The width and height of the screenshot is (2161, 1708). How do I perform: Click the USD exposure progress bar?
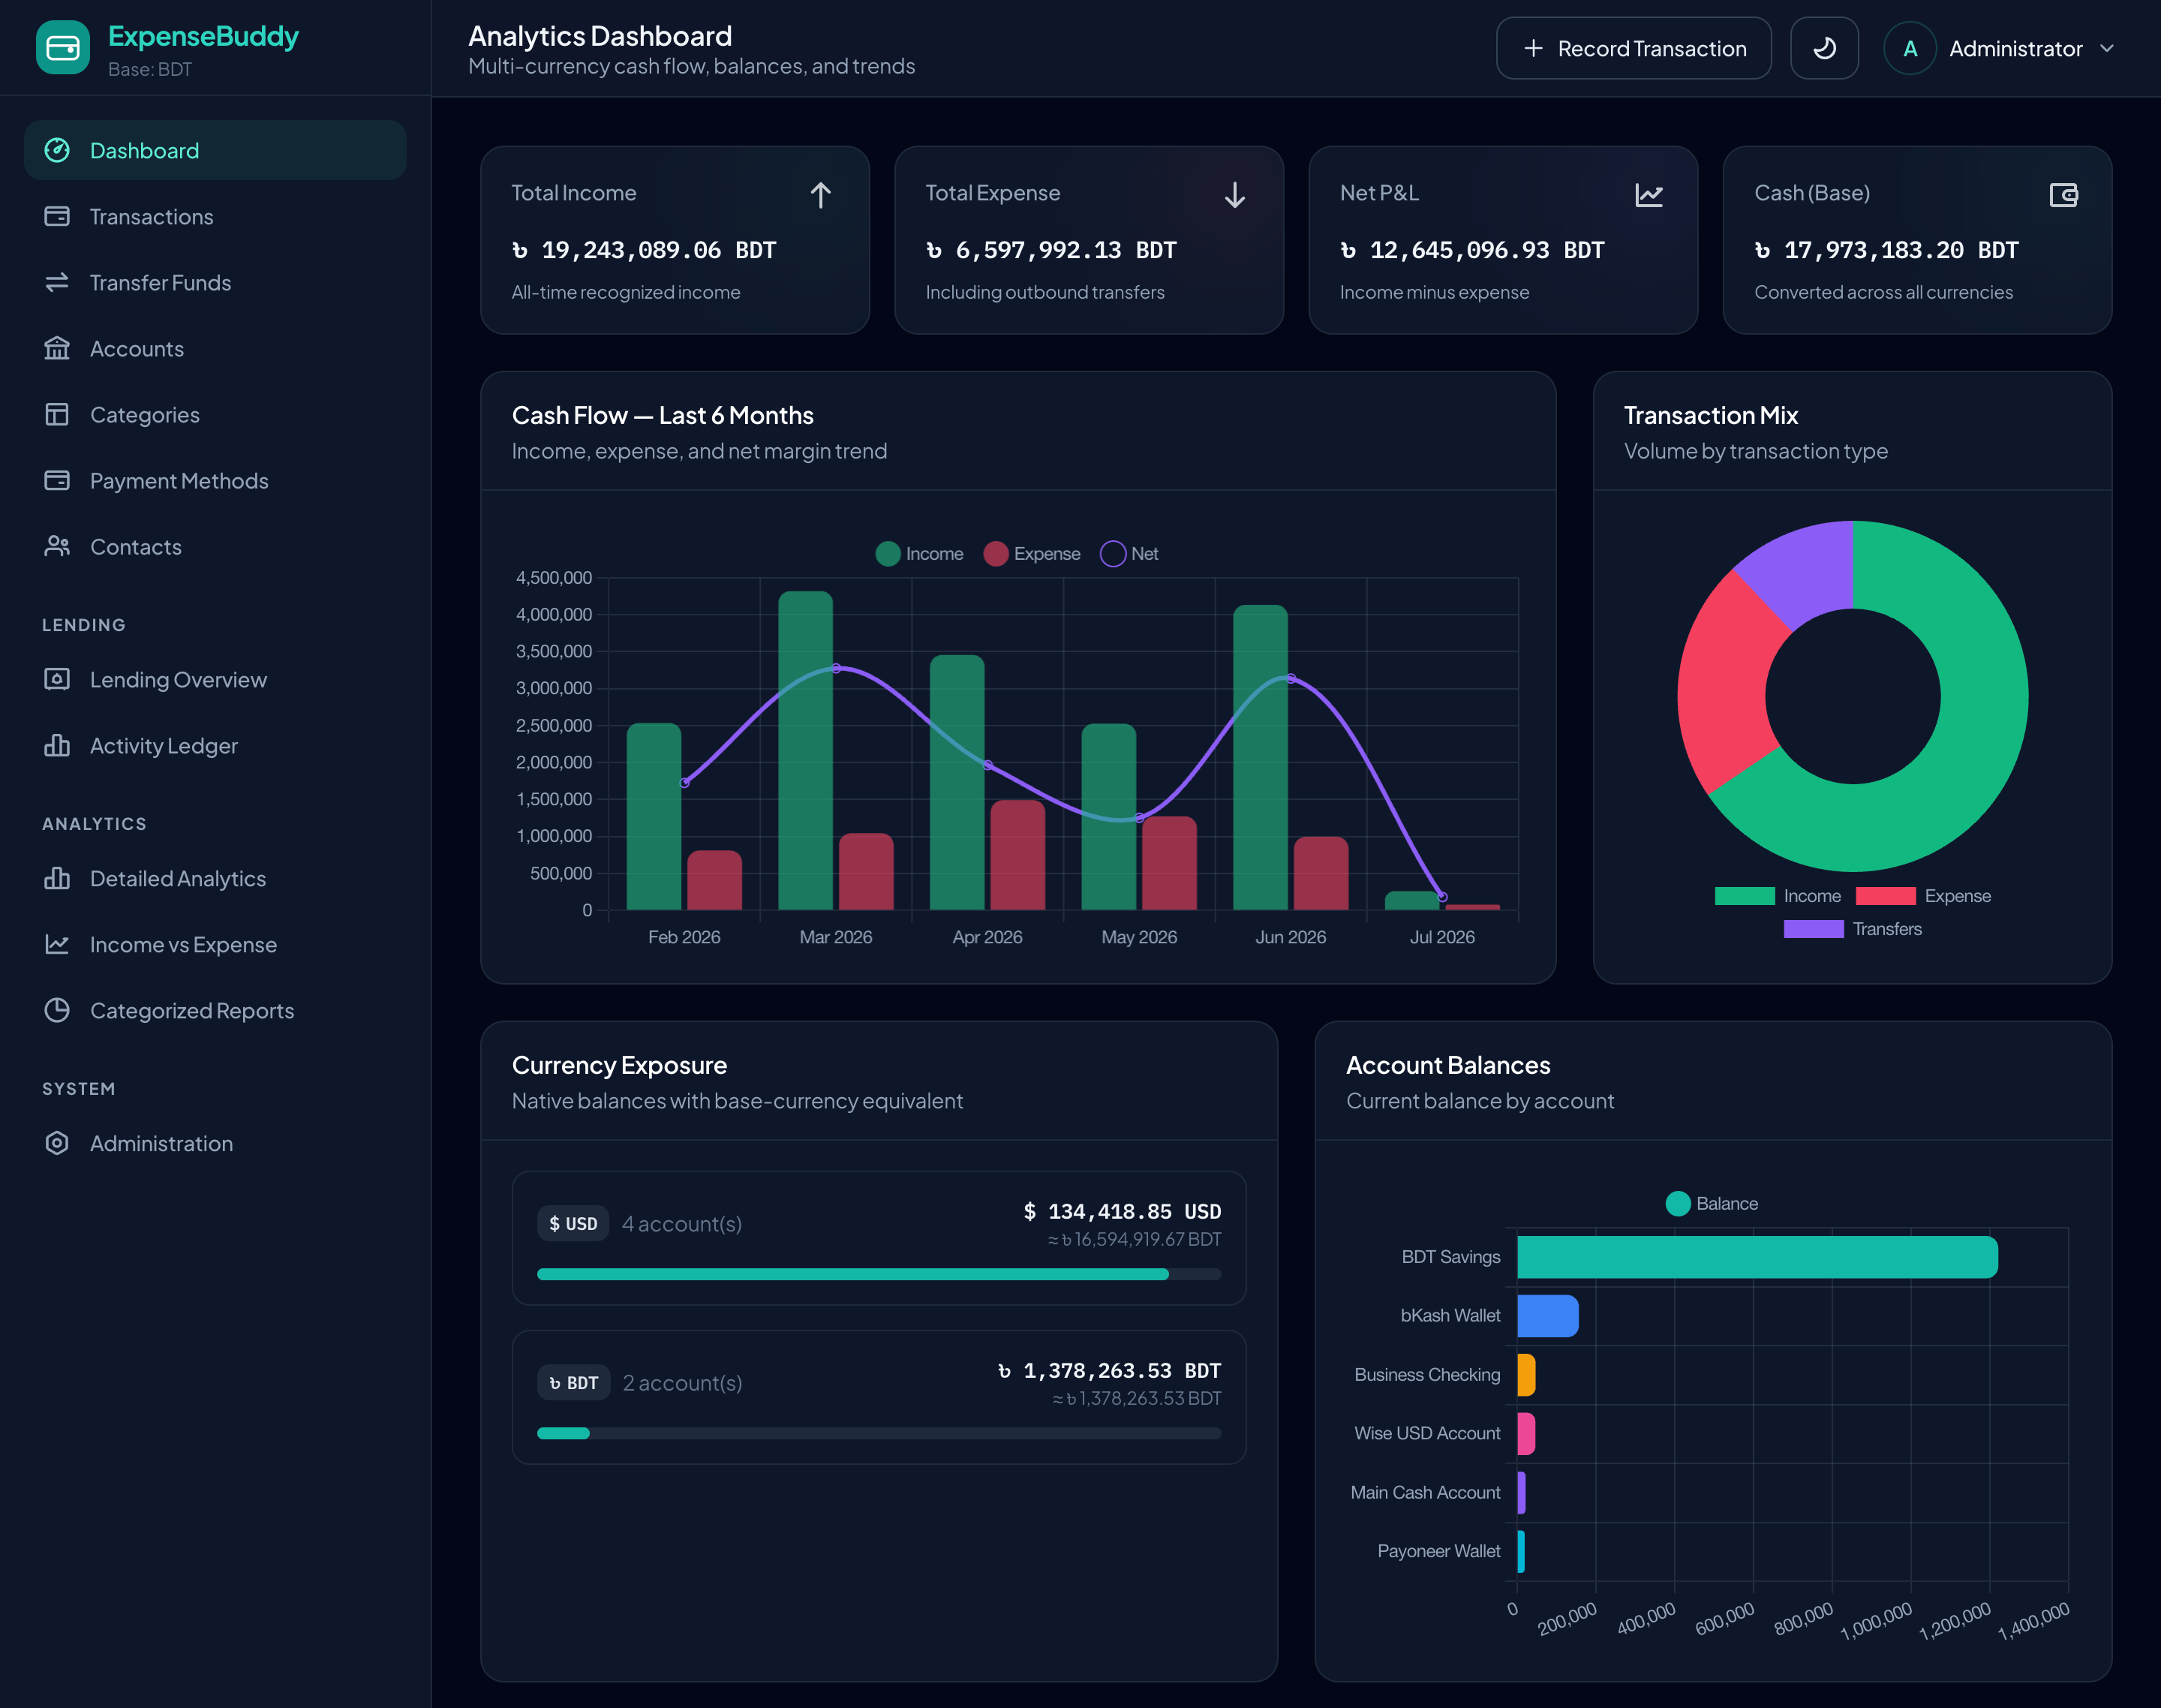click(x=879, y=1274)
